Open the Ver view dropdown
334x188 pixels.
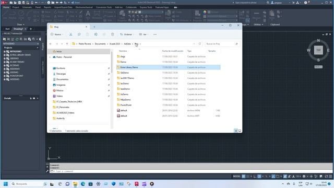(x=144, y=34)
